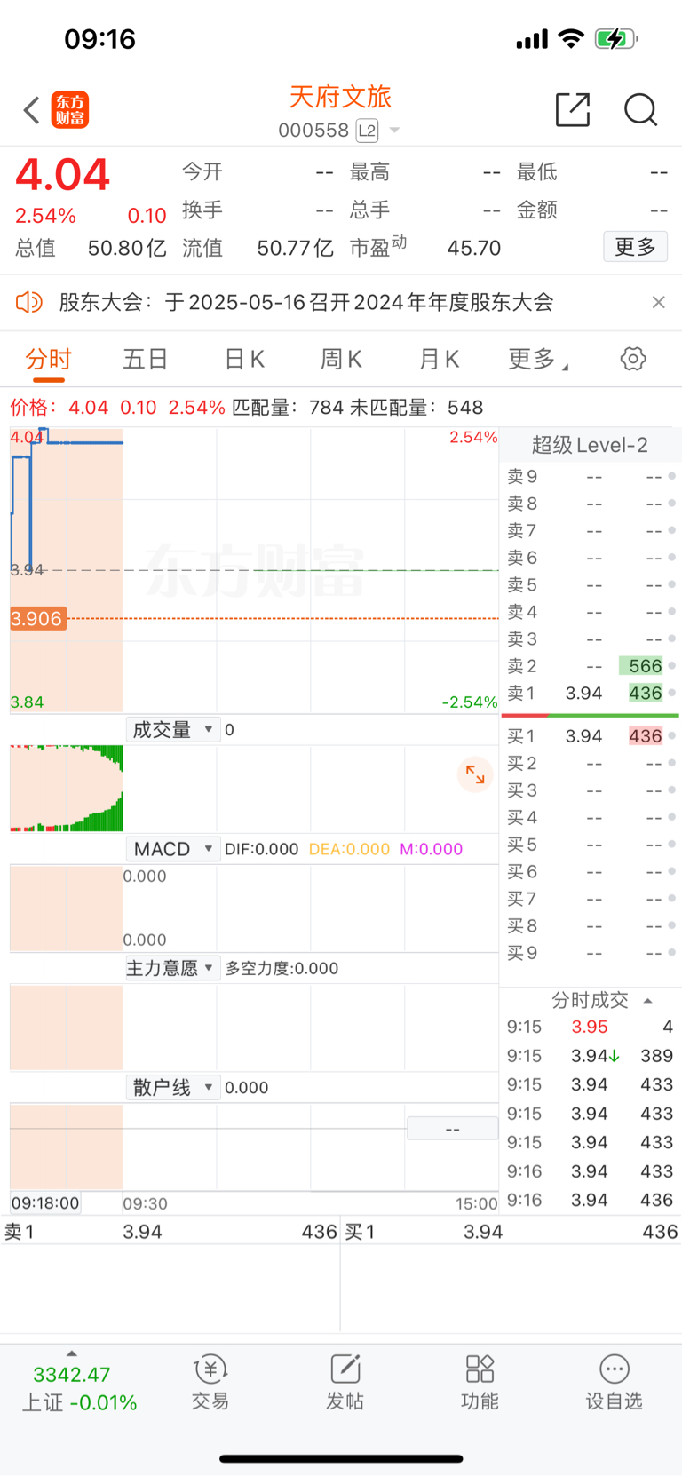Tap the 09:18:00 time marker
Screen dimensions: 682x1476
click(45, 1203)
